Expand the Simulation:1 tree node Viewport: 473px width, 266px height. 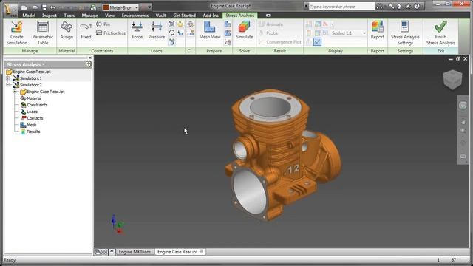[8, 78]
